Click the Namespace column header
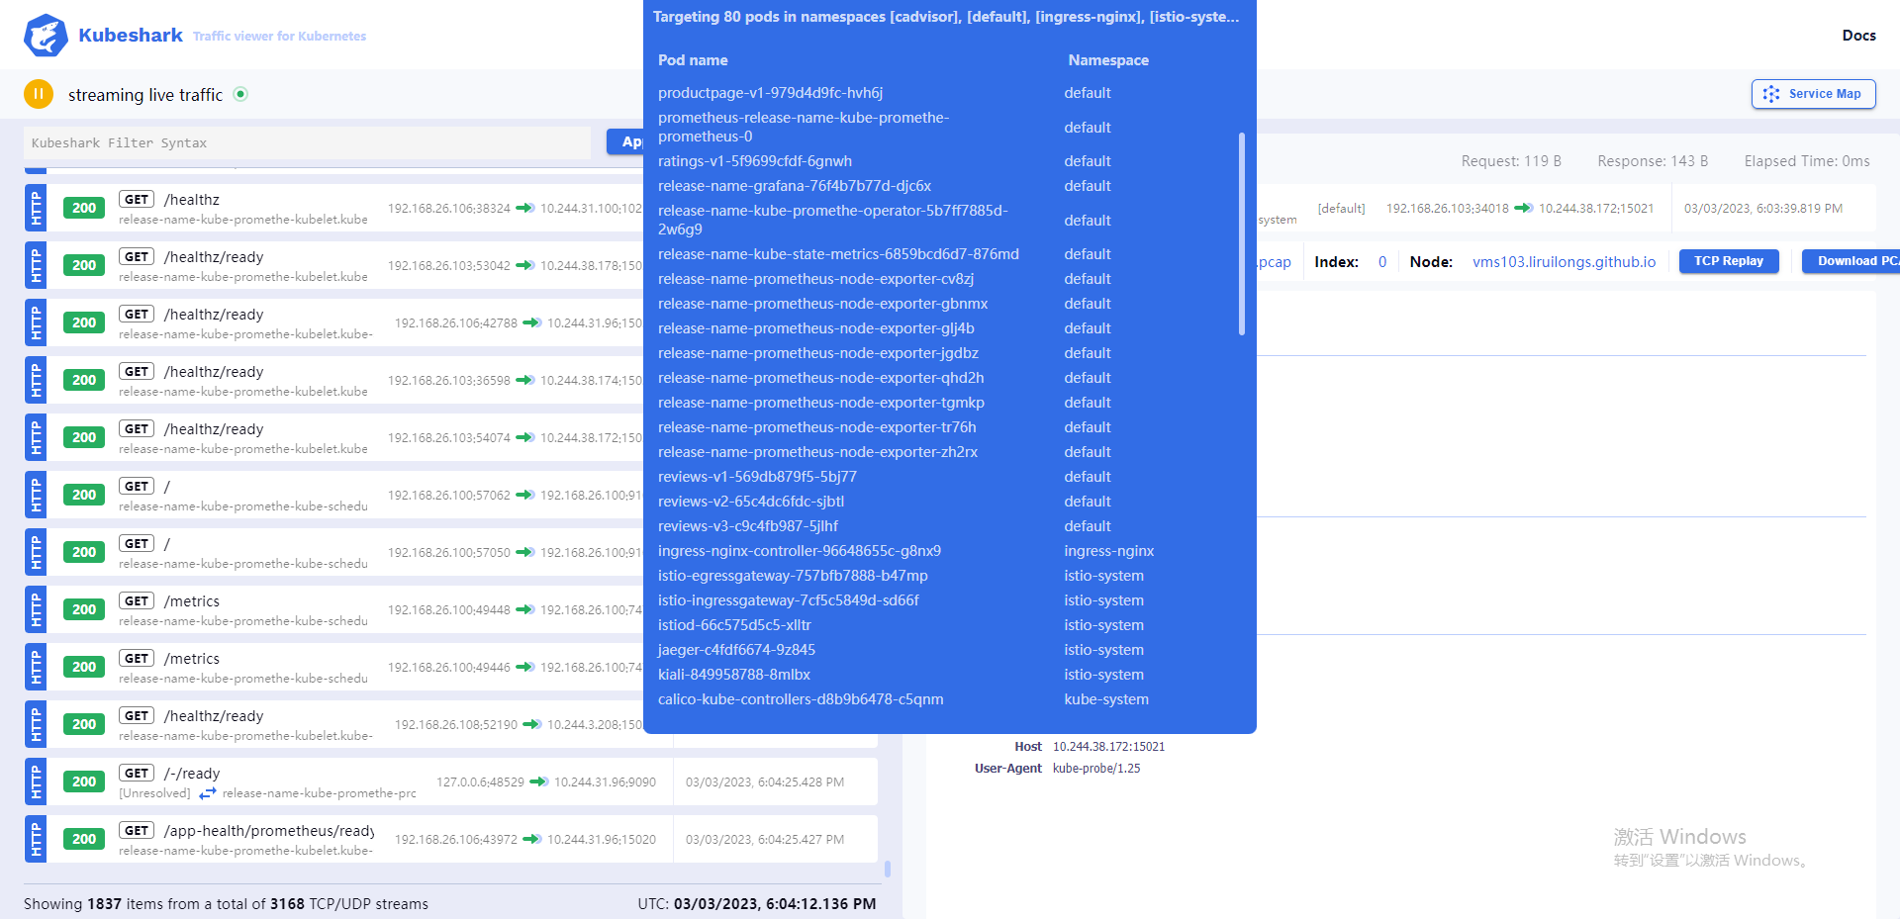 point(1108,60)
